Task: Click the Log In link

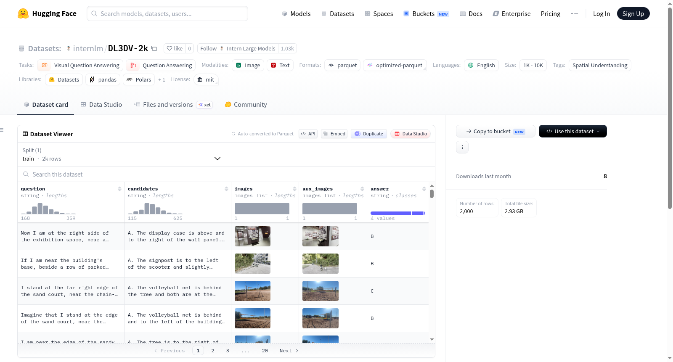Action: point(601,14)
